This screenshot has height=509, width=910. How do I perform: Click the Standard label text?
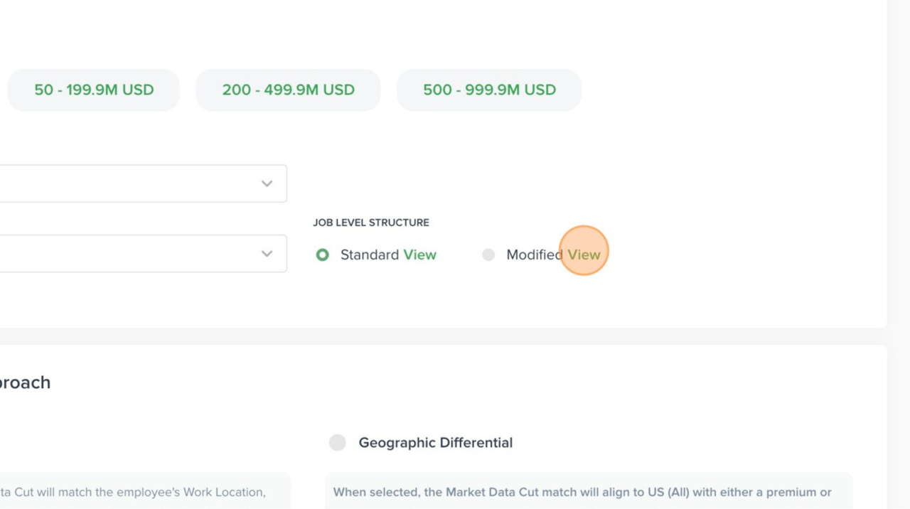point(370,254)
